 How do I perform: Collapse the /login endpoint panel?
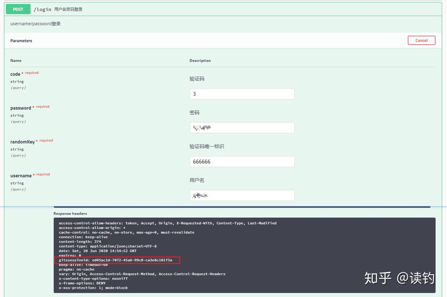coord(43,9)
